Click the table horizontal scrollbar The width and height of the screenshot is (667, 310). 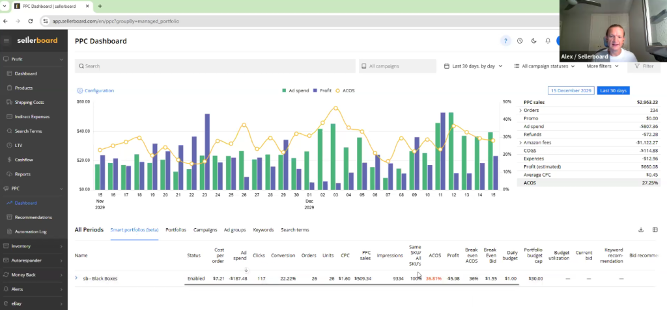tap(352, 285)
